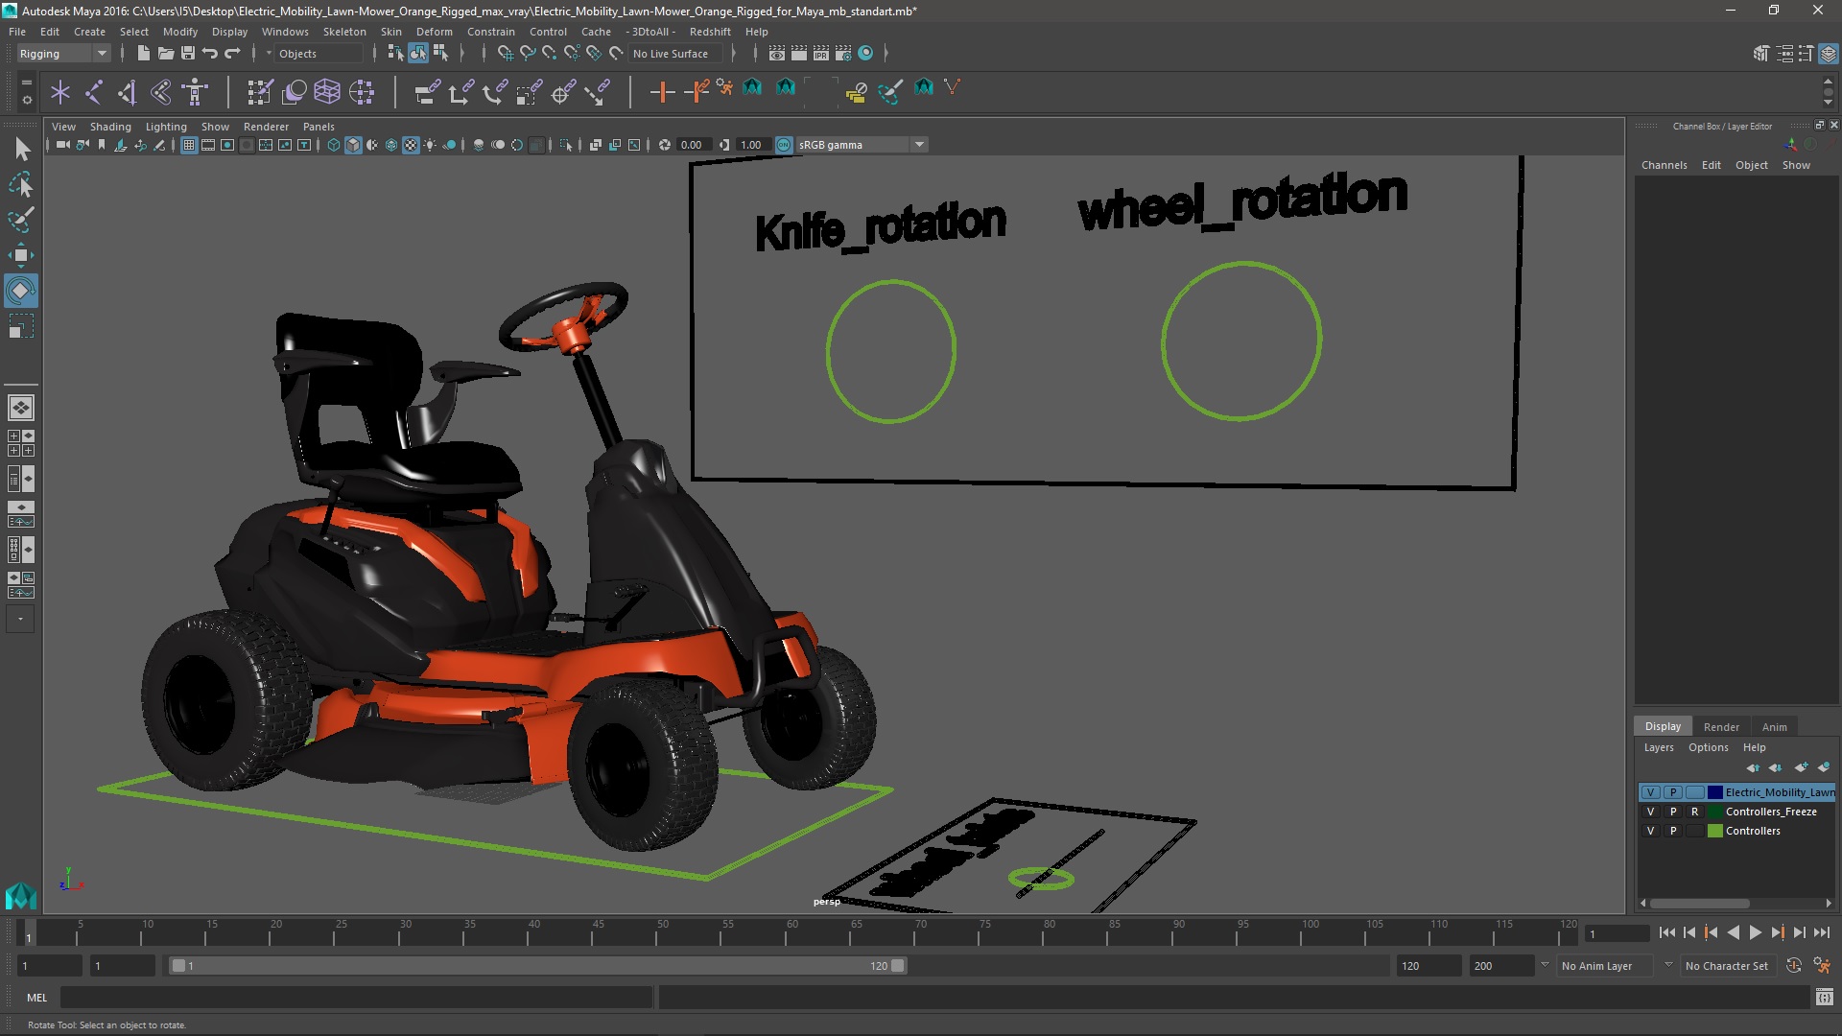The height and width of the screenshot is (1036, 1842).
Task: Open the Deform menu
Action: coord(434,32)
